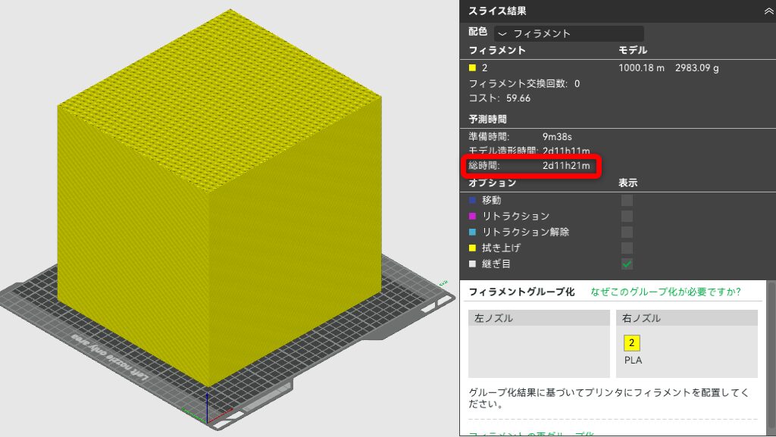Click the 予測時間 section heading
Screen dimensions: 776x437
coord(487,119)
